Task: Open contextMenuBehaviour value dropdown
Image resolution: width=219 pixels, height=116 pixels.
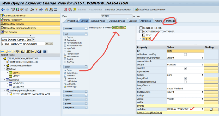Action: [203, 58]
